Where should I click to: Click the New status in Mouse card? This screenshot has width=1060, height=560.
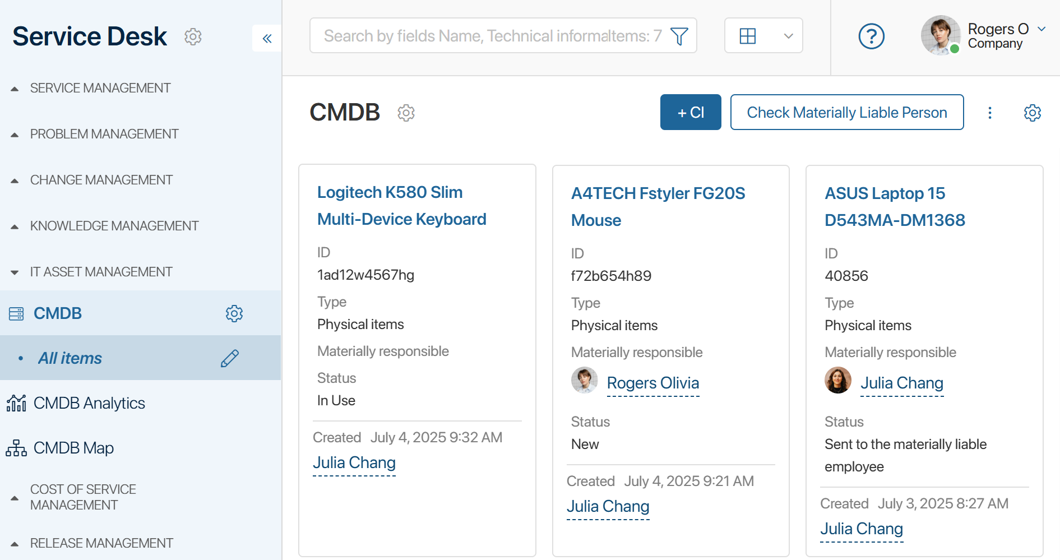[x=585, y=445]
